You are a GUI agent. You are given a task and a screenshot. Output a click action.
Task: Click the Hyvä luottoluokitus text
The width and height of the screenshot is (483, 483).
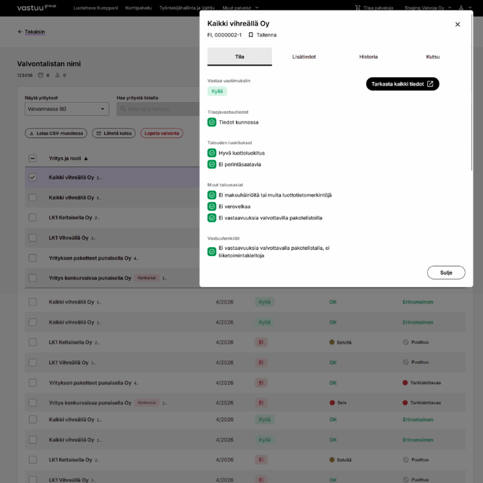click(241, 153)
